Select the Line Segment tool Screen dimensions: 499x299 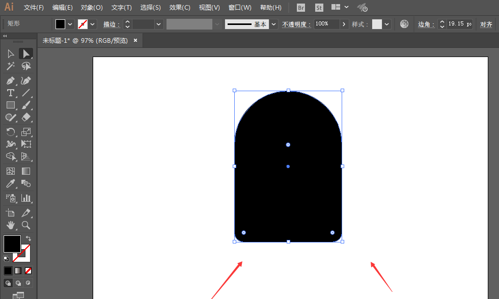pyautogui.click(x=26, y=93)
